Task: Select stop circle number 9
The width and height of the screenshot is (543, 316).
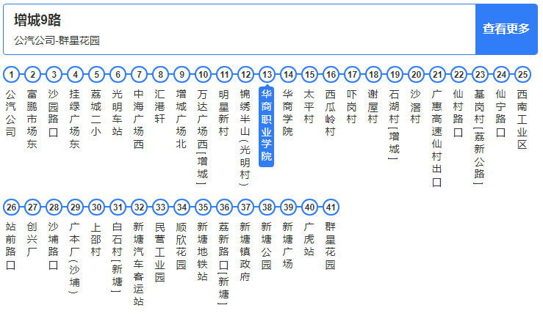Action: tap(181, 74)
